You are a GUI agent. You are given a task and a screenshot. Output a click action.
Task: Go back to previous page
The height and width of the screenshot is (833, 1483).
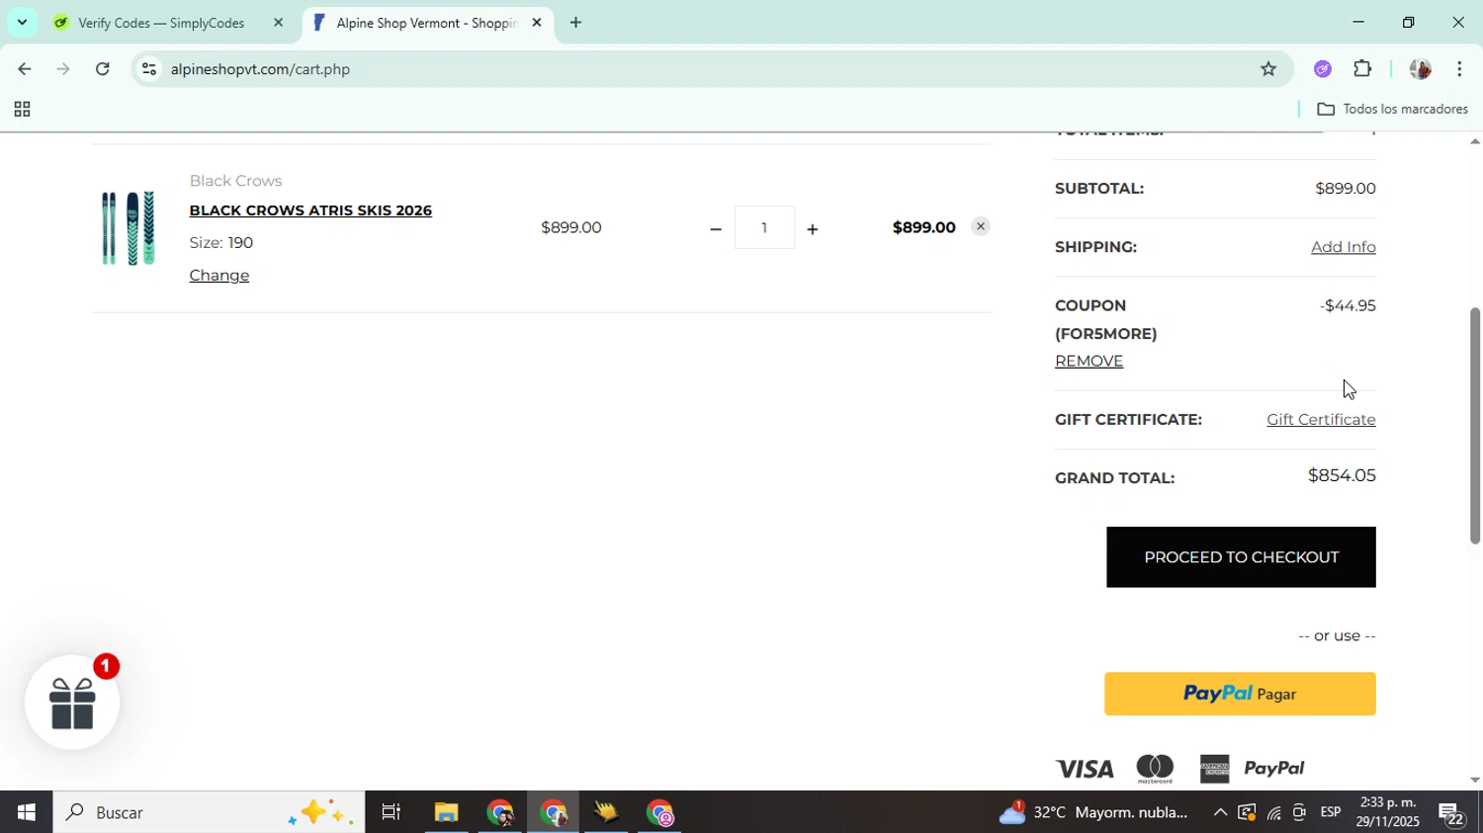(24, 69)
